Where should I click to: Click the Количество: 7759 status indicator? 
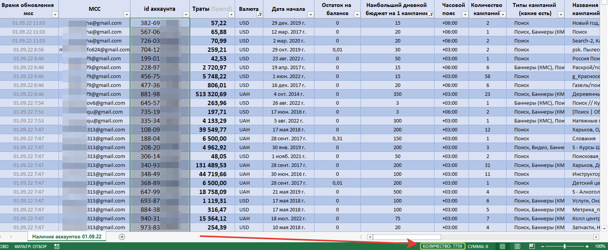click(x=442, y=246)
